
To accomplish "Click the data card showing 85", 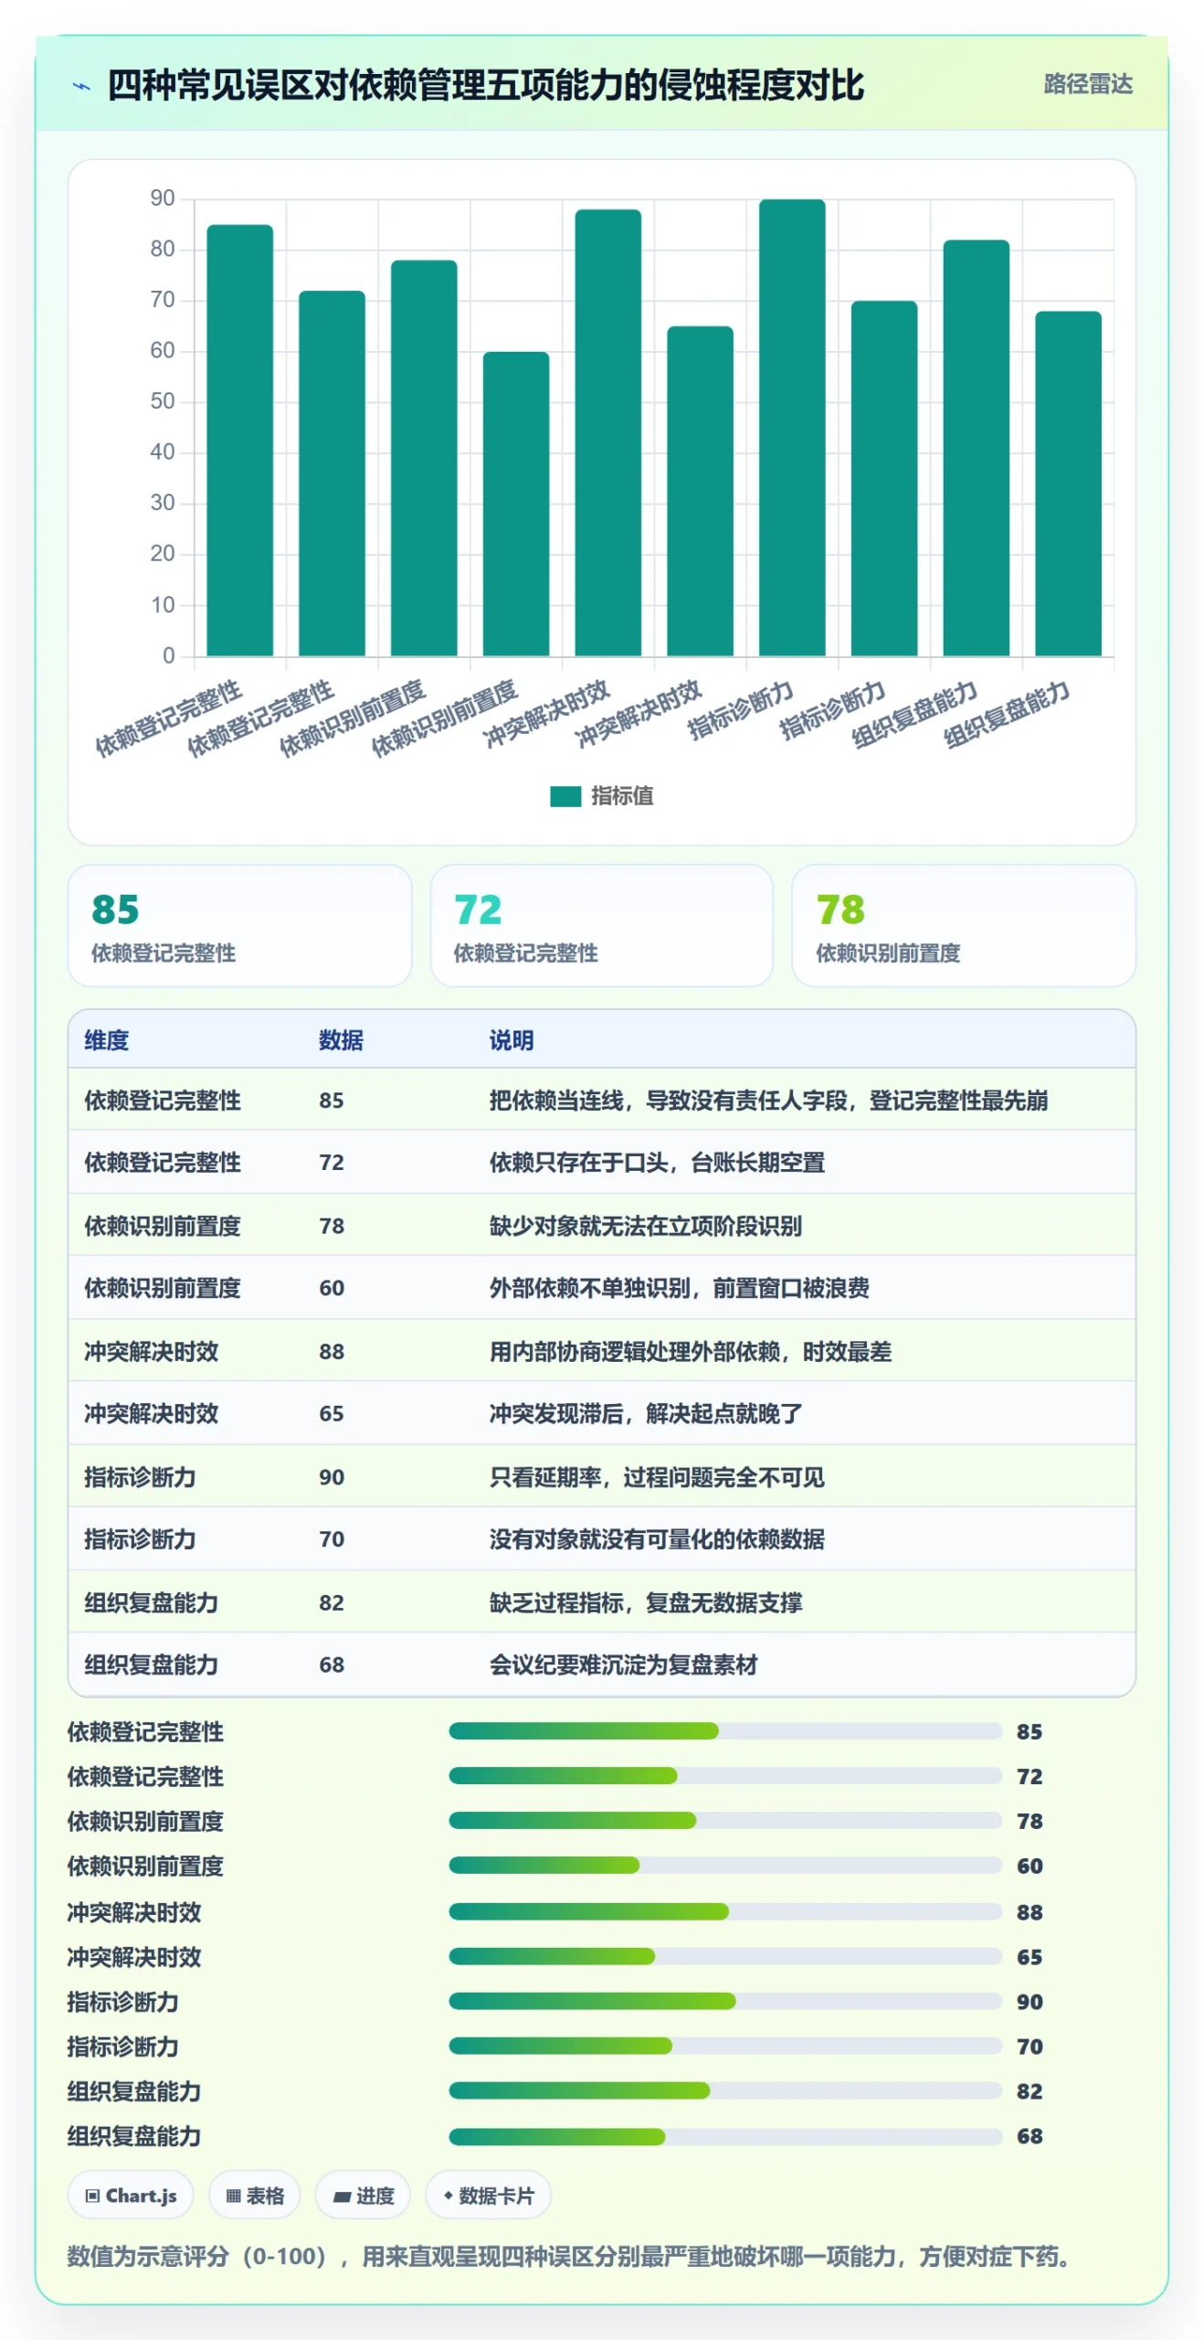I will (x=239, y=925).
